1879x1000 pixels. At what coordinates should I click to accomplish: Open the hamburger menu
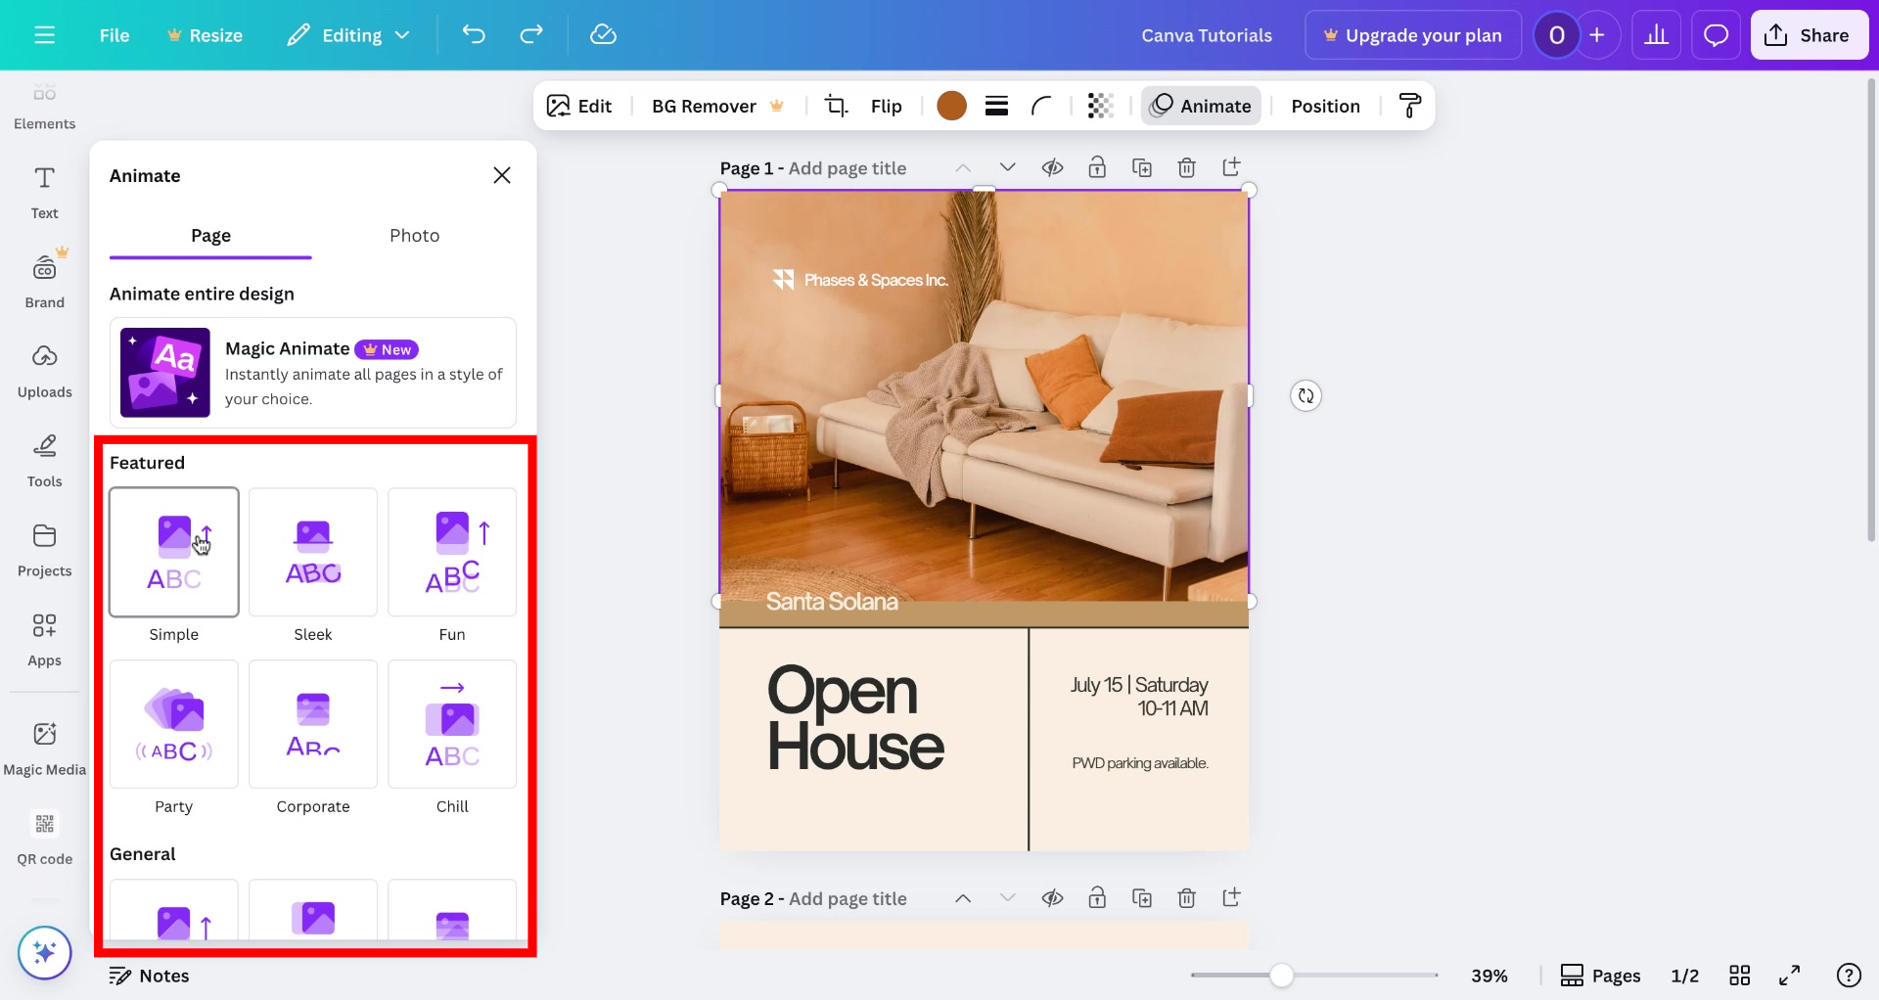(45, 34)
